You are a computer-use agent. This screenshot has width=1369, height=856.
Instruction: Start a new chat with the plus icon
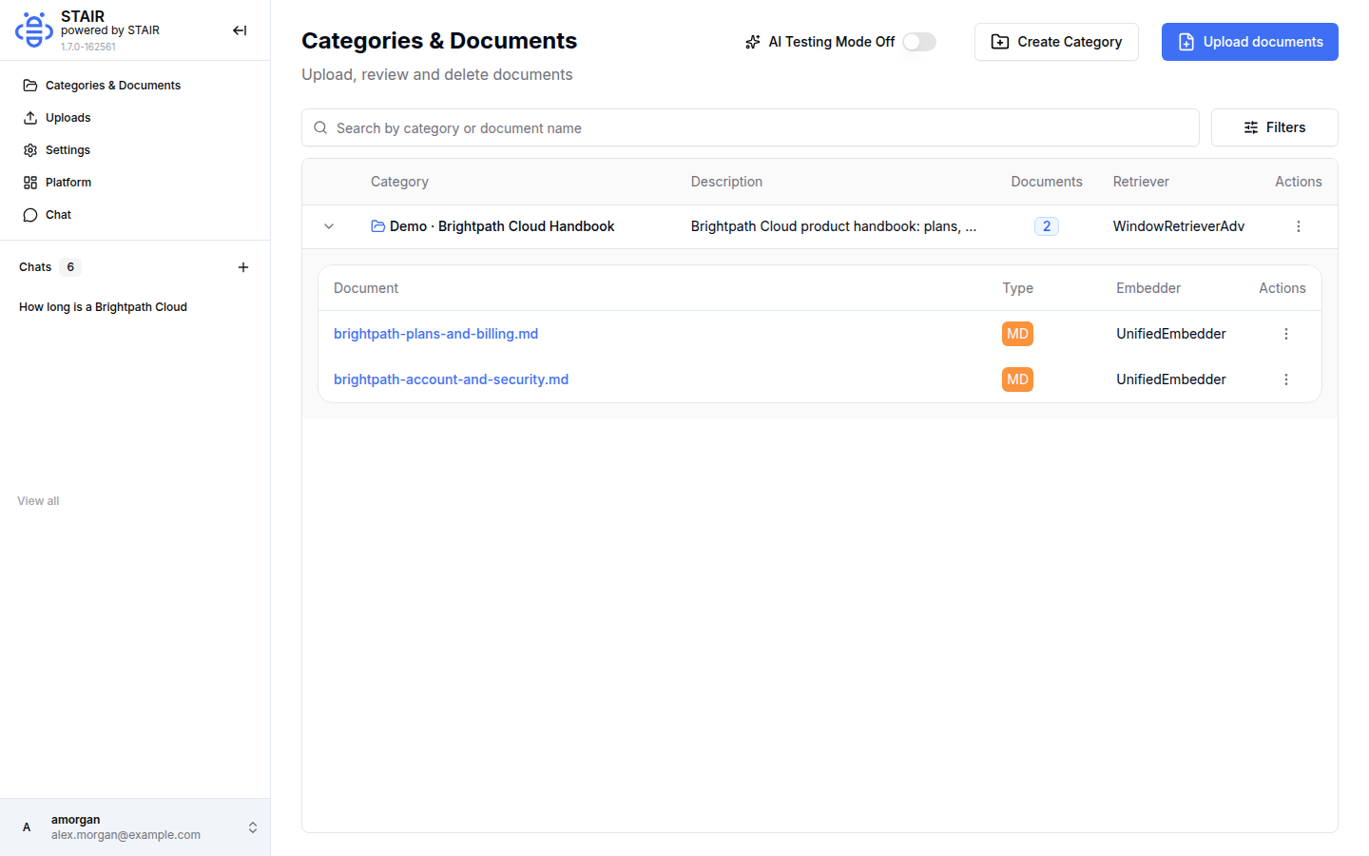(x=243, y=267)
